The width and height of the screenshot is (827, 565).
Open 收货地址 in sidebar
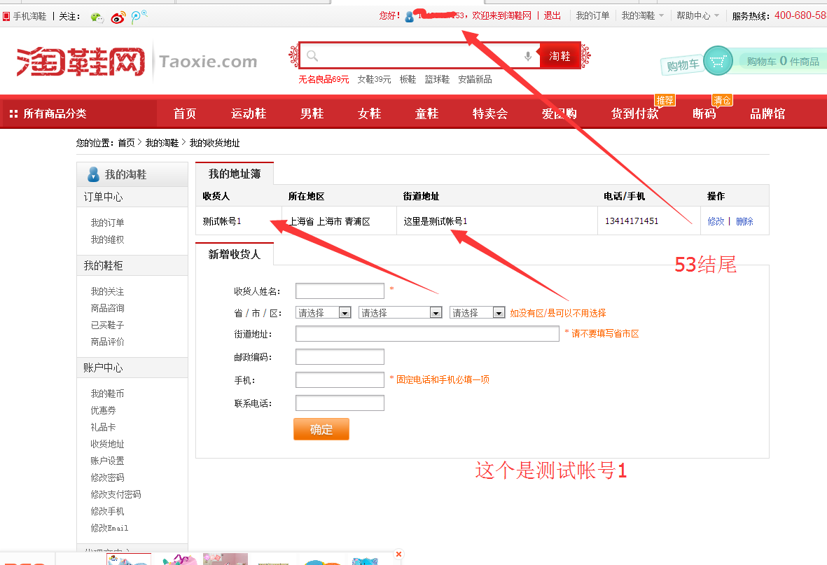[107, 444]
